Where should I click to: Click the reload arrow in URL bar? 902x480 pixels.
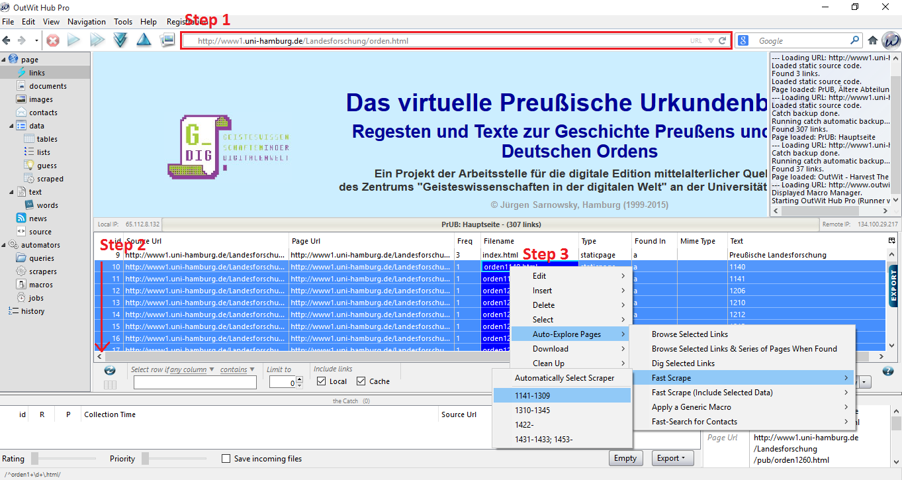[x=722, y=40]
